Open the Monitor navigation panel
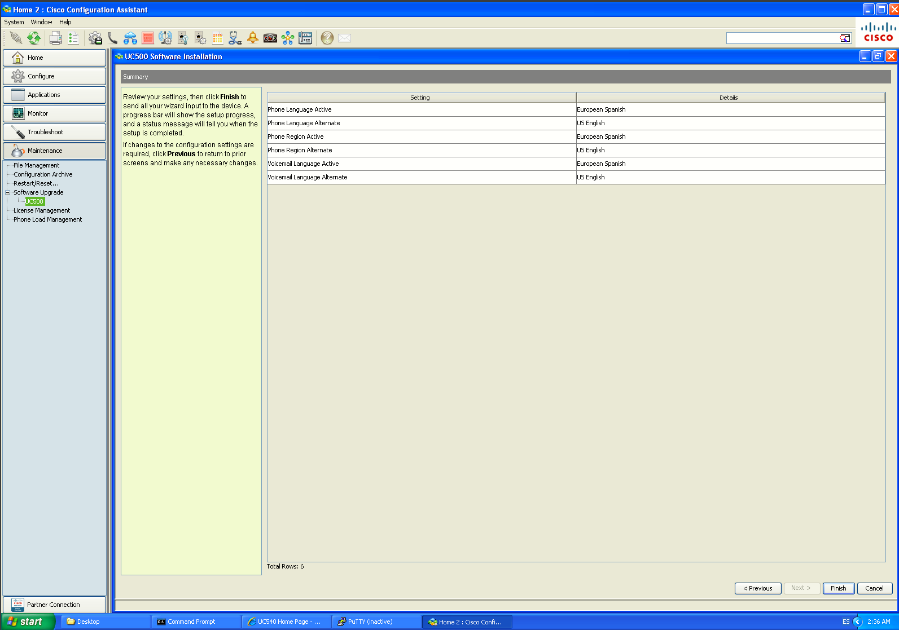Viewport: 899px width, 630px height. click(x=54, y=113)
